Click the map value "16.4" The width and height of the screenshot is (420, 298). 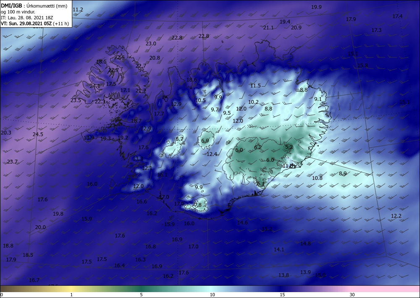pyautogui.click(x=119, y=265)
